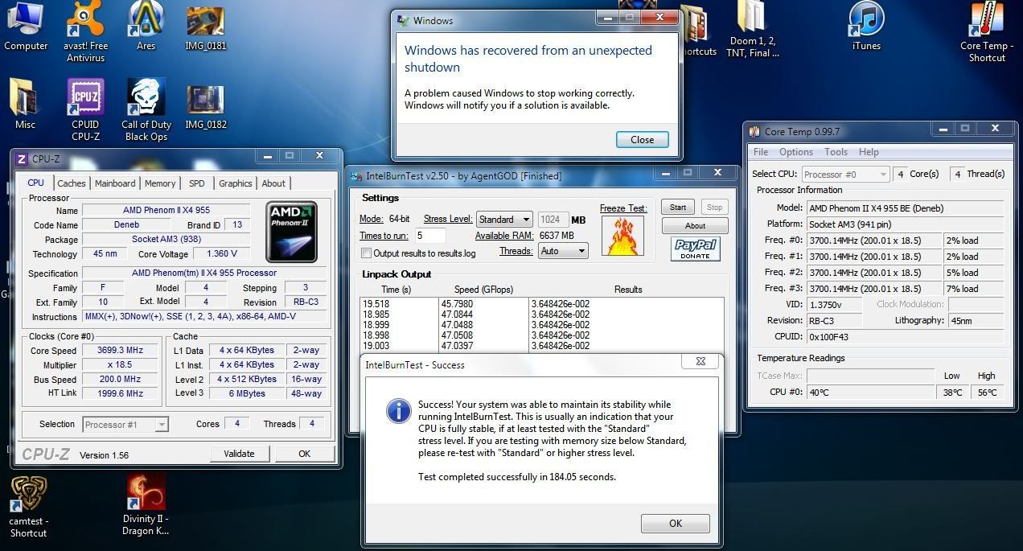Open the Options menu in Core Temp
Screen dimensions: 1023x551
click(796, 152)
